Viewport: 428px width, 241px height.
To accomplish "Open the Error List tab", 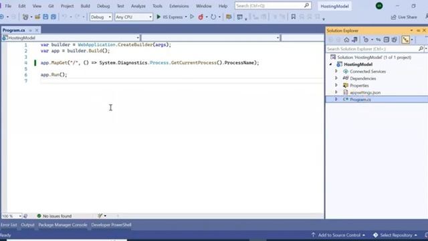I will [x=9, y=225].
